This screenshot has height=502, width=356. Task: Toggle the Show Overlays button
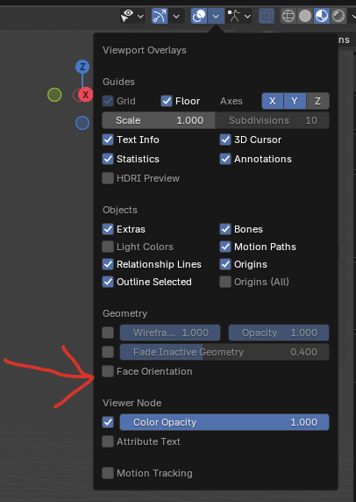coord(199,16)
